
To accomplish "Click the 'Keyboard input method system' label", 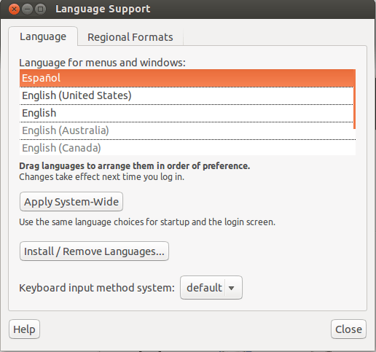I will pyautogui.click(x=97, y=288).
